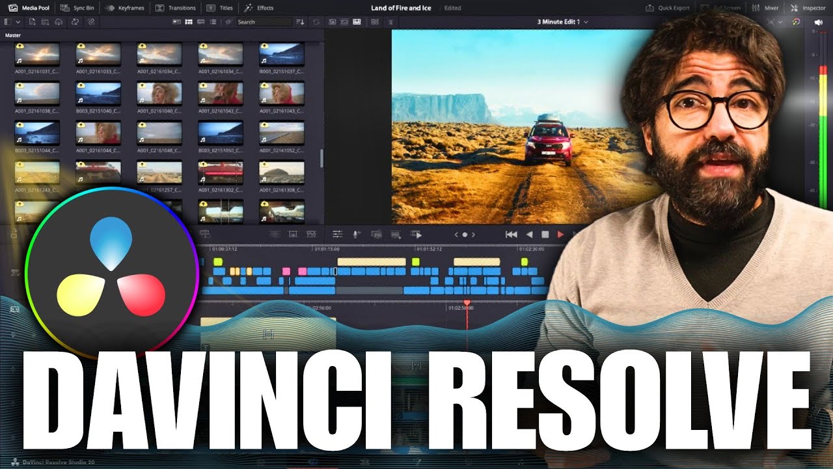Open the Titles panel

(220, 8)
